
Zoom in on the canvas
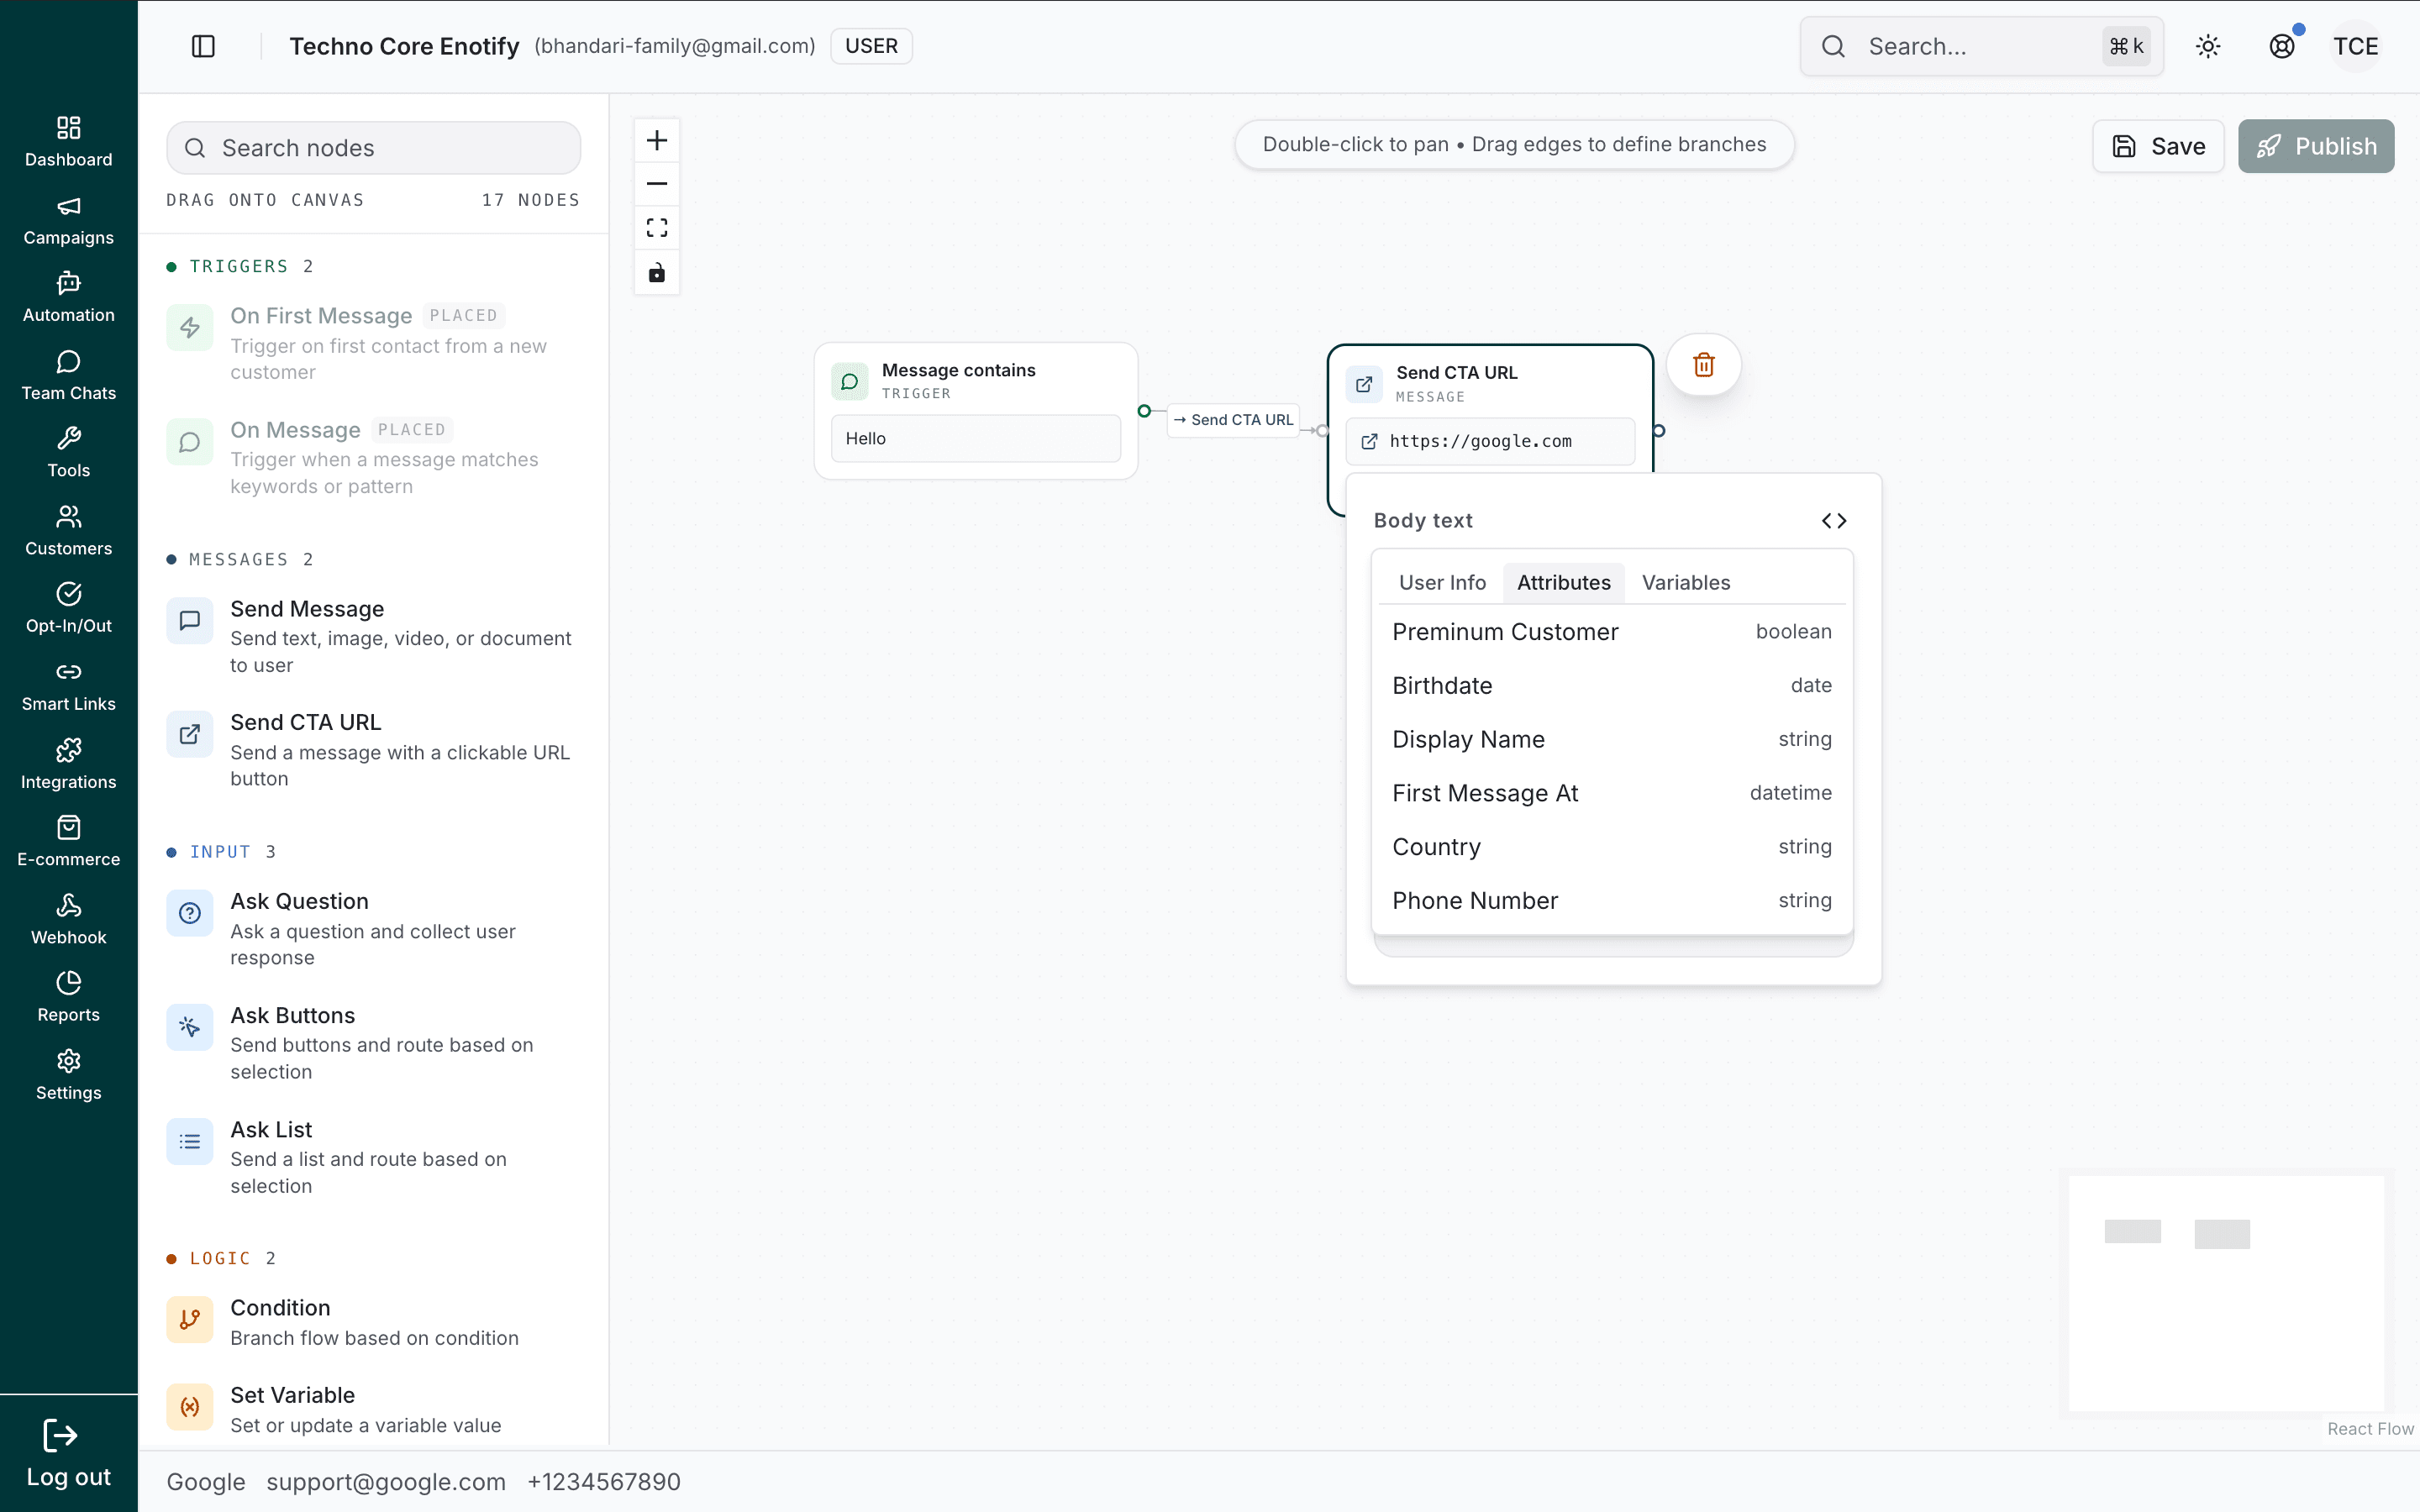coord(657,140)
